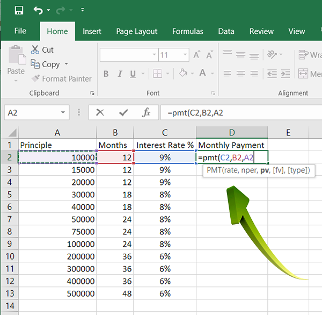Image resolution: width=322 pixels, height=315 pixels.
Task: Open the Font dialog launcher
Action: [x=214, y=93]
